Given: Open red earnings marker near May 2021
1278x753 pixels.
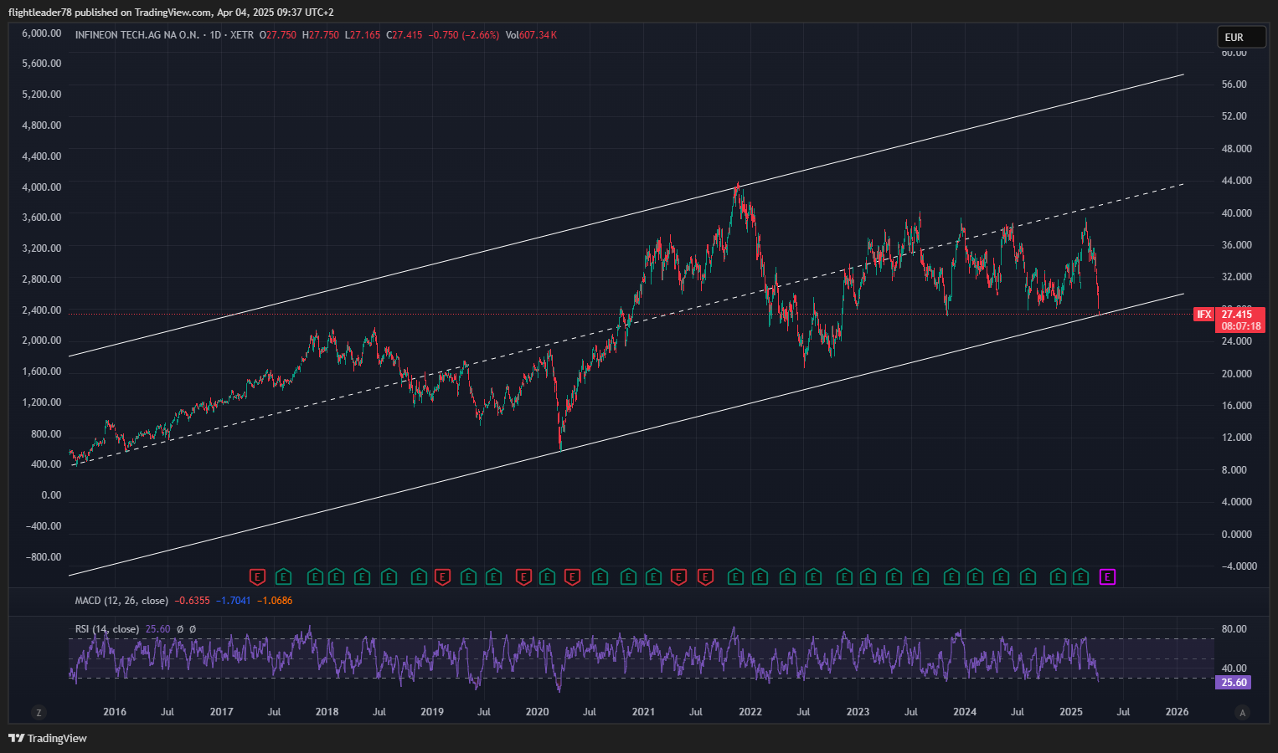Looking at the screenshot, I should click(678, 576).
